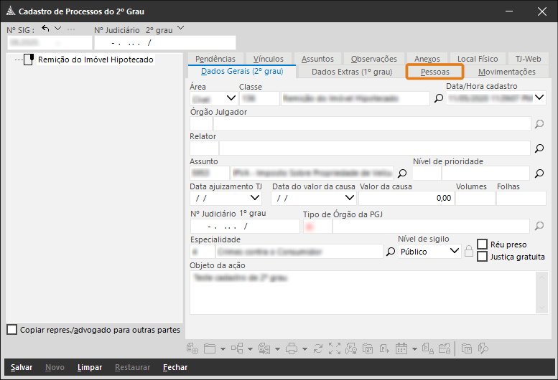Click the printer icon in bottom toolbar
Image resolution: width=558 pixels, height=380 pixels.
pos(292,348)
